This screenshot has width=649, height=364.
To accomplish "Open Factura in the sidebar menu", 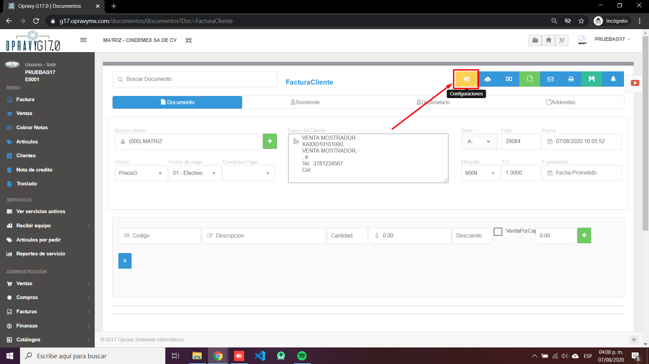I will coord(25,99).
